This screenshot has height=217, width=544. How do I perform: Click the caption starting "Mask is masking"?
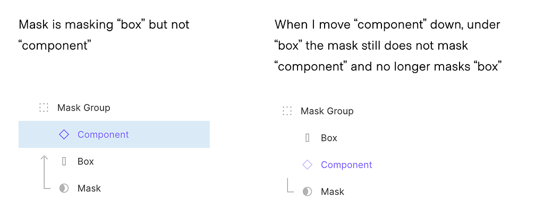click(x=104, y=35)
